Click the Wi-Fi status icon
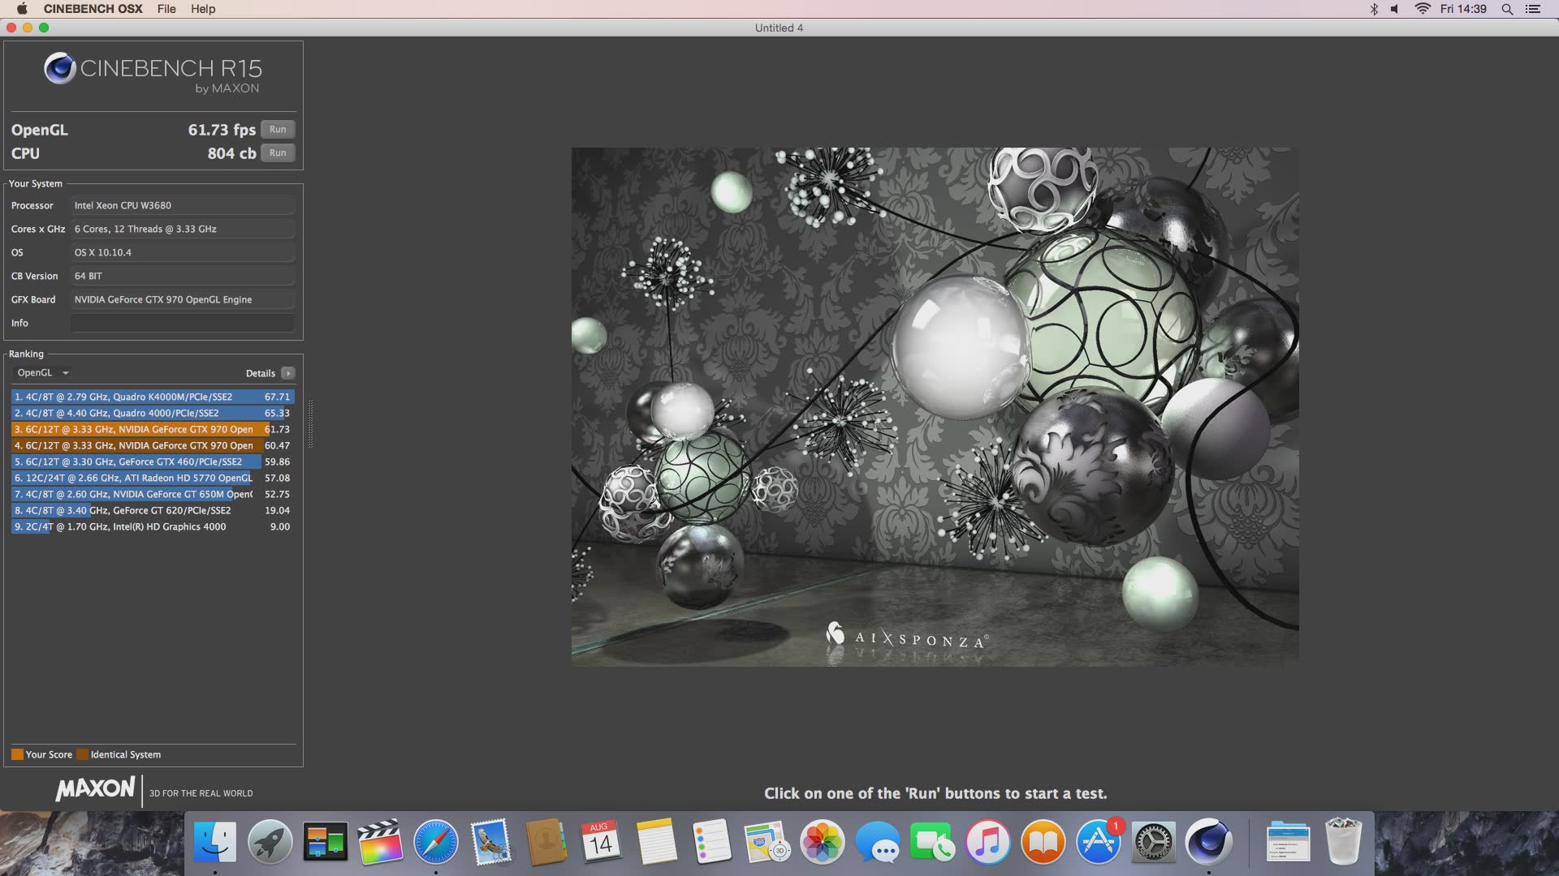The image size is (1559, 876). pyautogui.click(x=1423, y=9)
